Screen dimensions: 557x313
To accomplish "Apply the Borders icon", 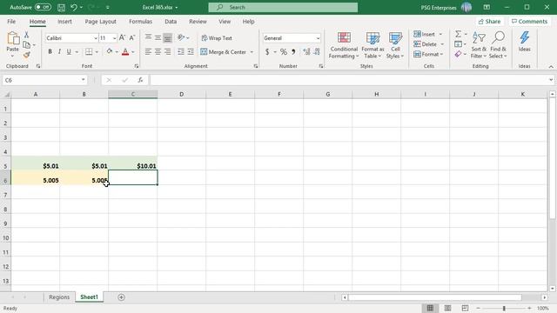I will [89, 52].
